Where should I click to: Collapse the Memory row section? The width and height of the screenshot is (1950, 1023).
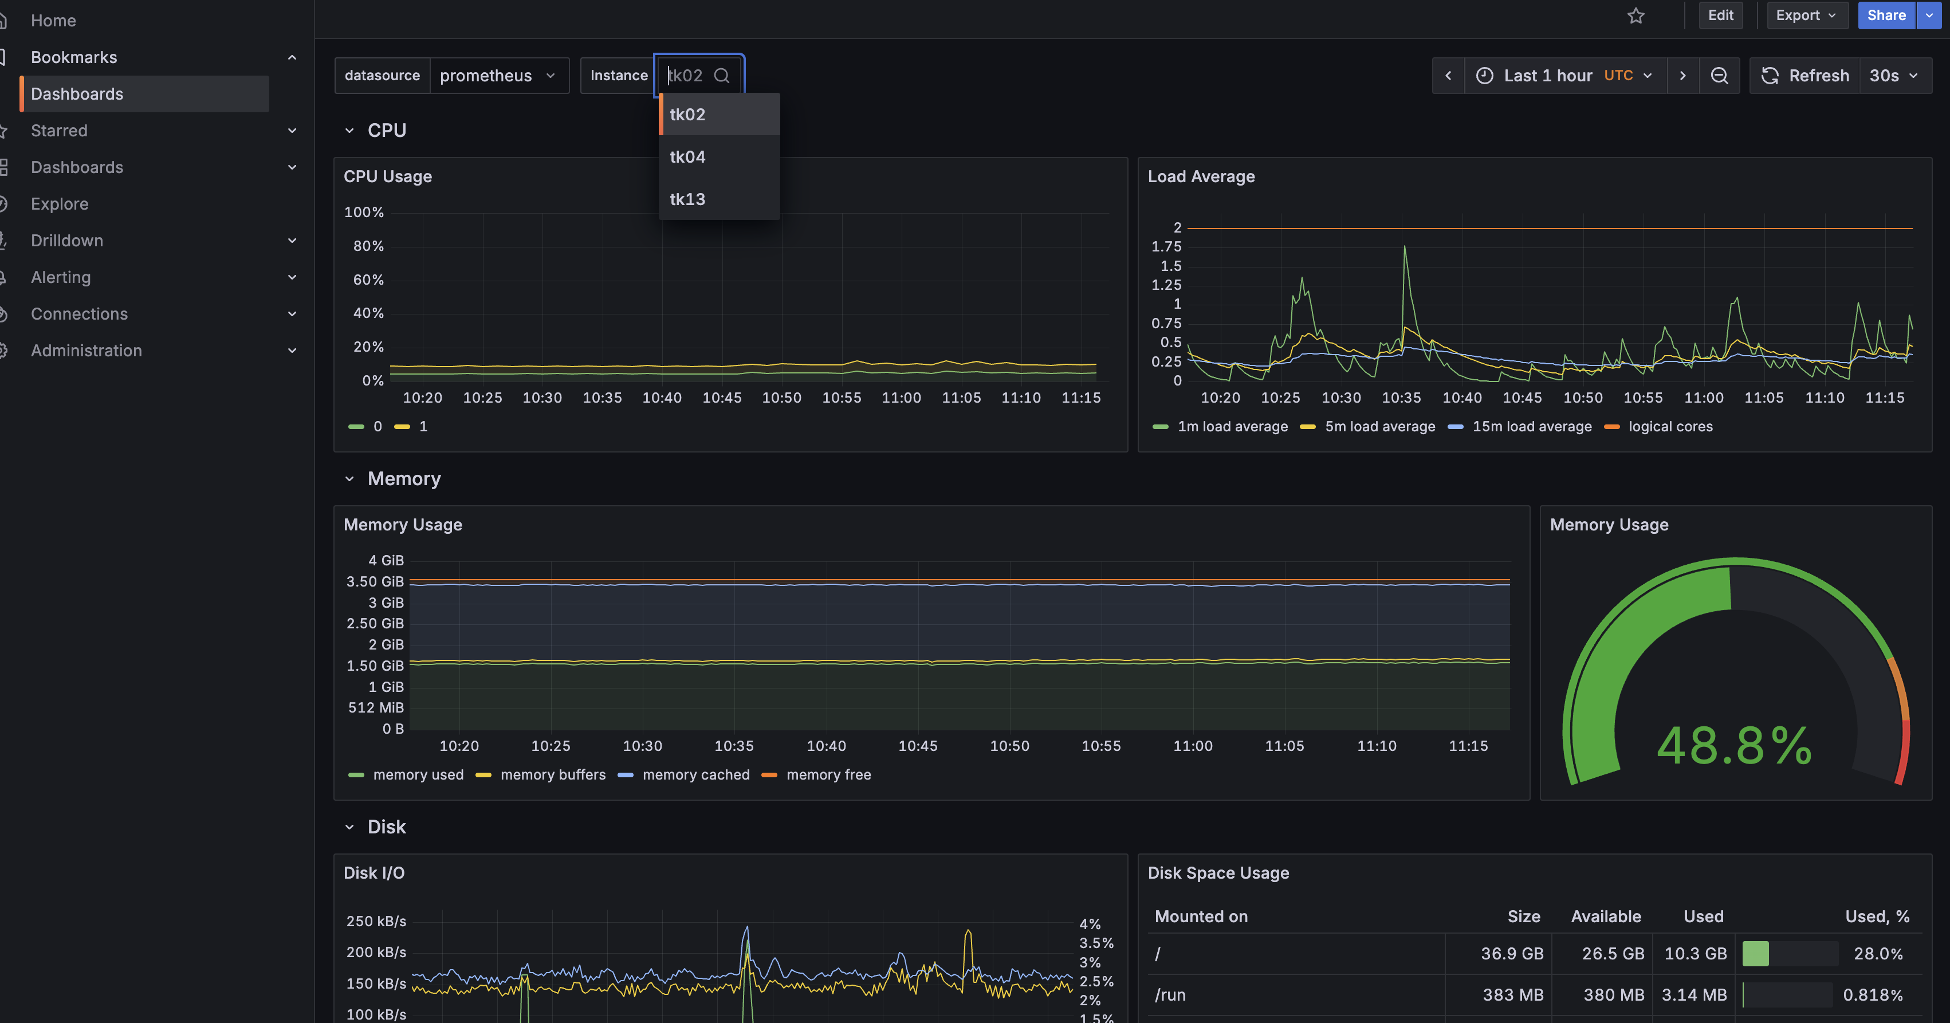(x=349, y=479)
